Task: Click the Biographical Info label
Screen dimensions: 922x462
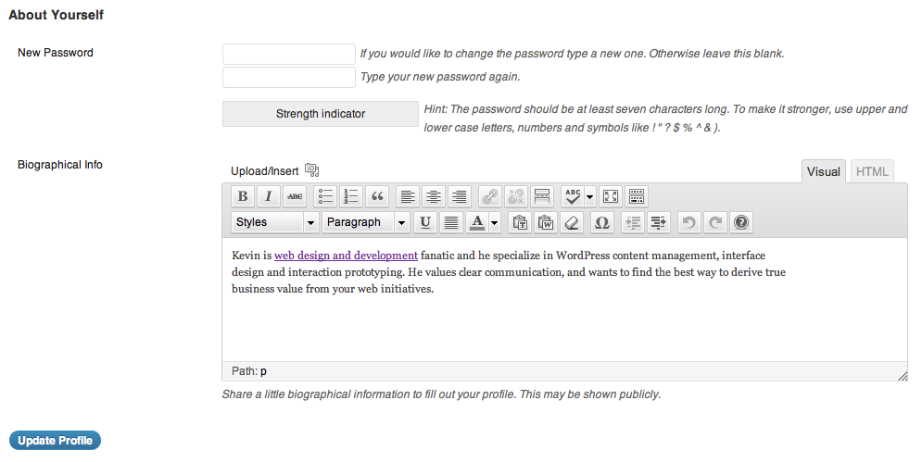Action: 60,165
